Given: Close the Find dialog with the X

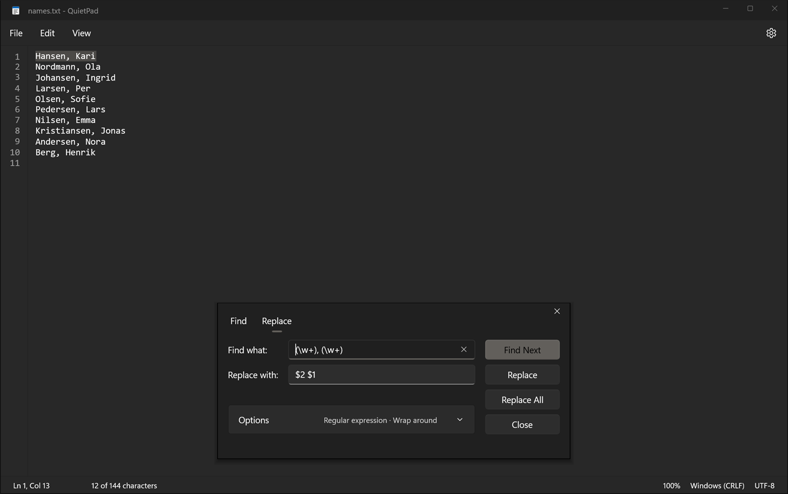Looking at the screenshot, I should pos(557,311).
